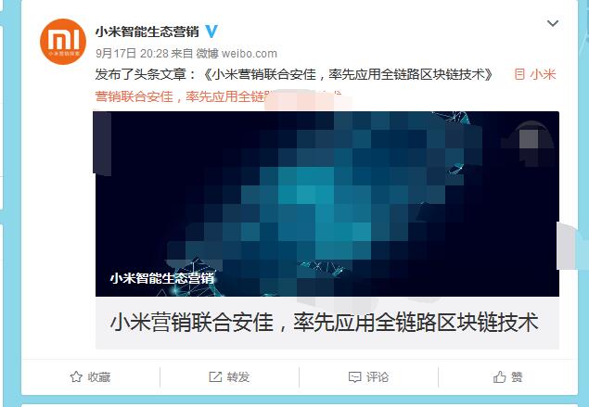Click the article card title 小米营销联合安佳
The height and width of the screenshot is (407, 589).
point(325,322)
